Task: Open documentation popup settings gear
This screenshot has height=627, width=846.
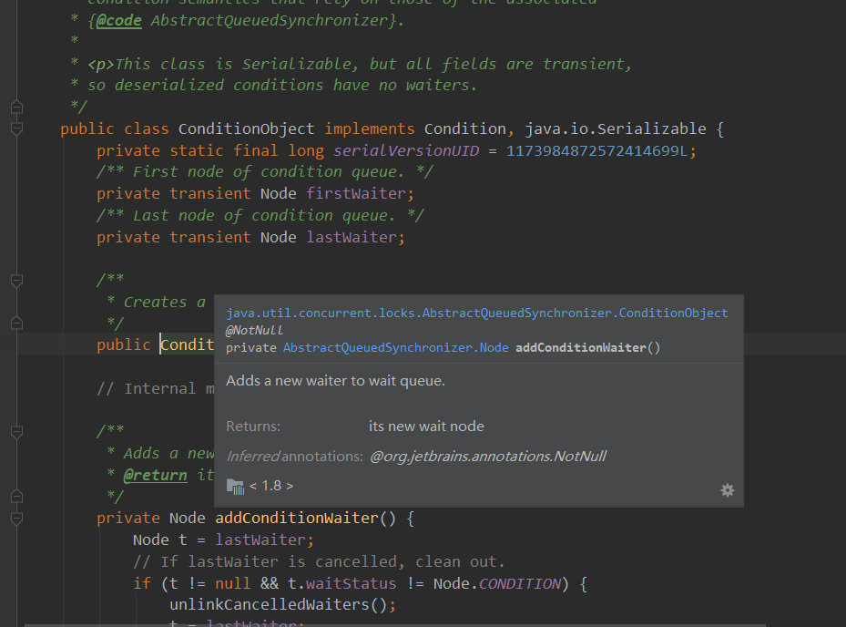Action: click(x=728, y=489)
